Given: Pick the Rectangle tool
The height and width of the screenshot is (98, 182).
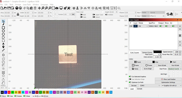Looking at the screenshot, I should pyautogui.click(x=3, y=28).
